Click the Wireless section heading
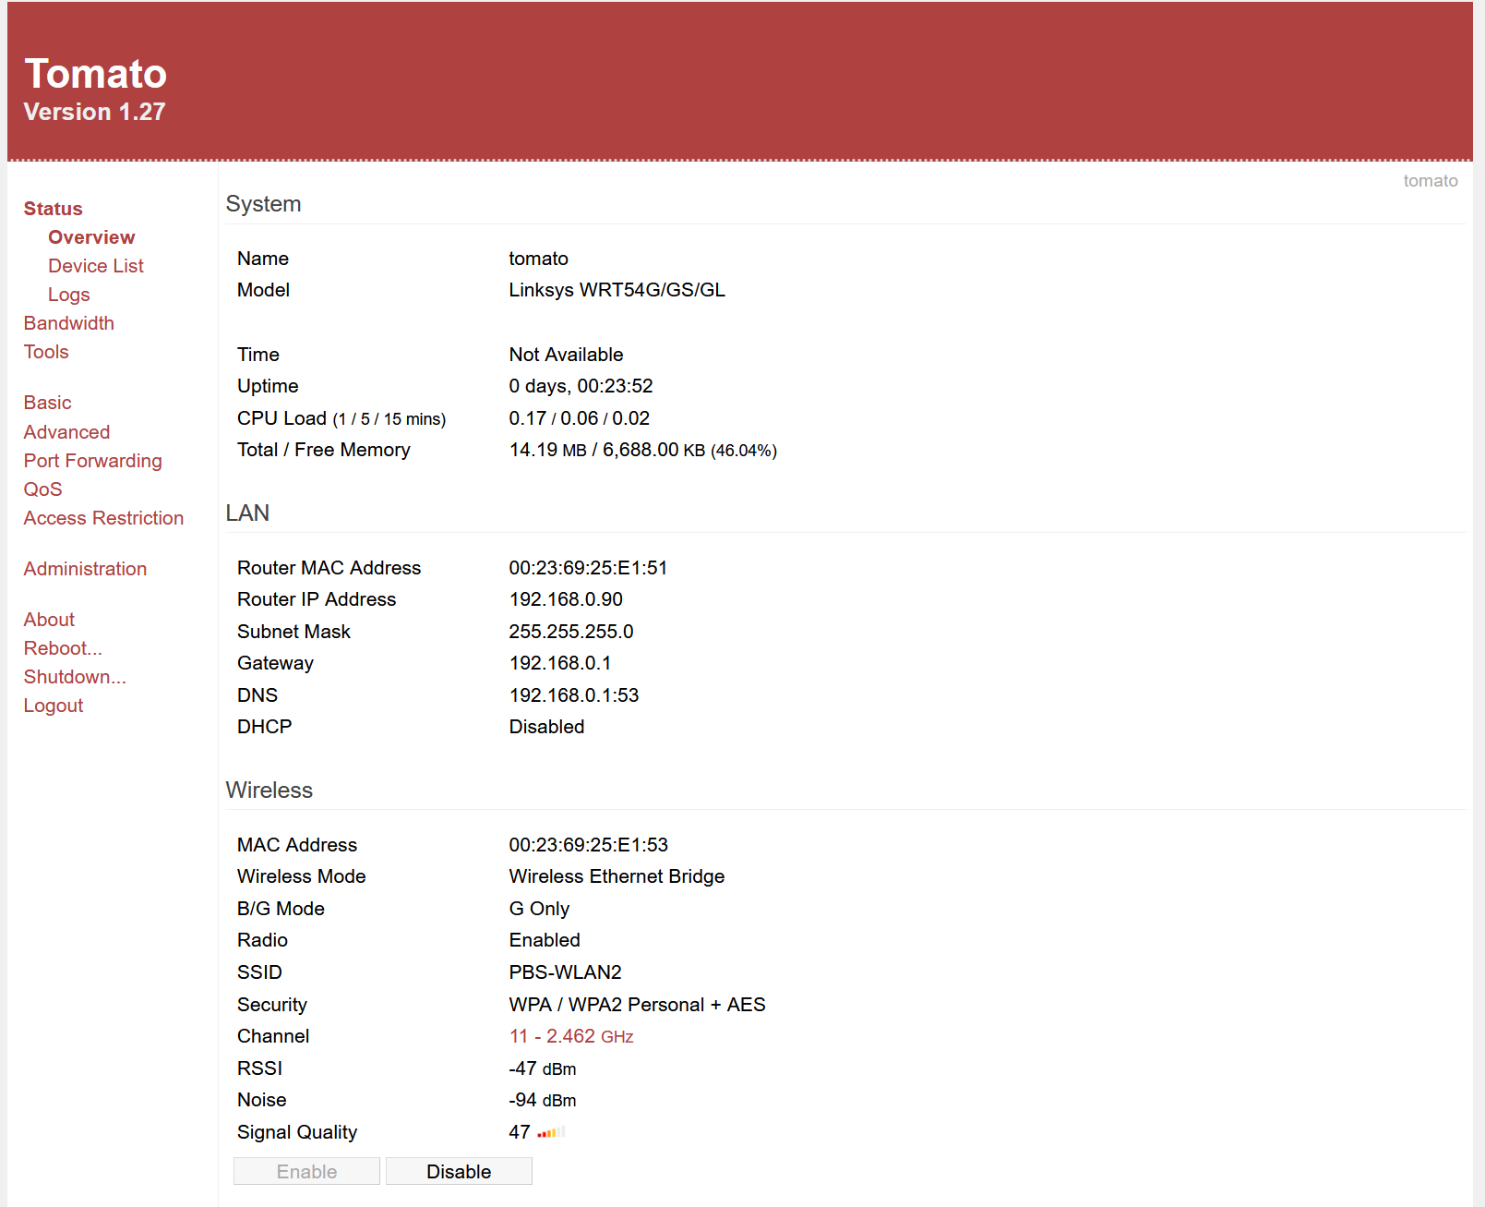The width and height of the screenshot is (1485, 1207). tap(269, 791)
